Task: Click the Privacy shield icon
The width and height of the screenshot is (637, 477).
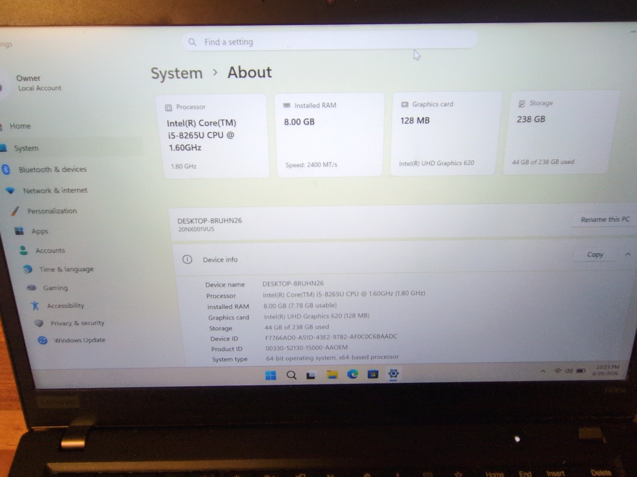Action: (39, 323)
